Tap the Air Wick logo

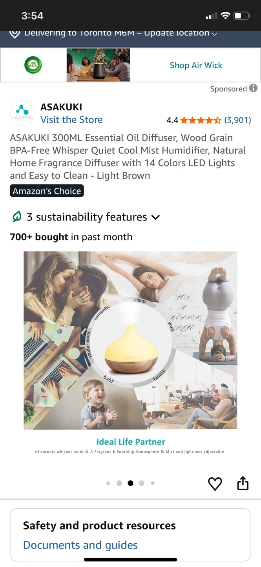tap(33, 65)
